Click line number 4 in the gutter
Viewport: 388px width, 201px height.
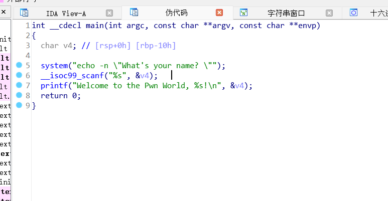point(28,56)
